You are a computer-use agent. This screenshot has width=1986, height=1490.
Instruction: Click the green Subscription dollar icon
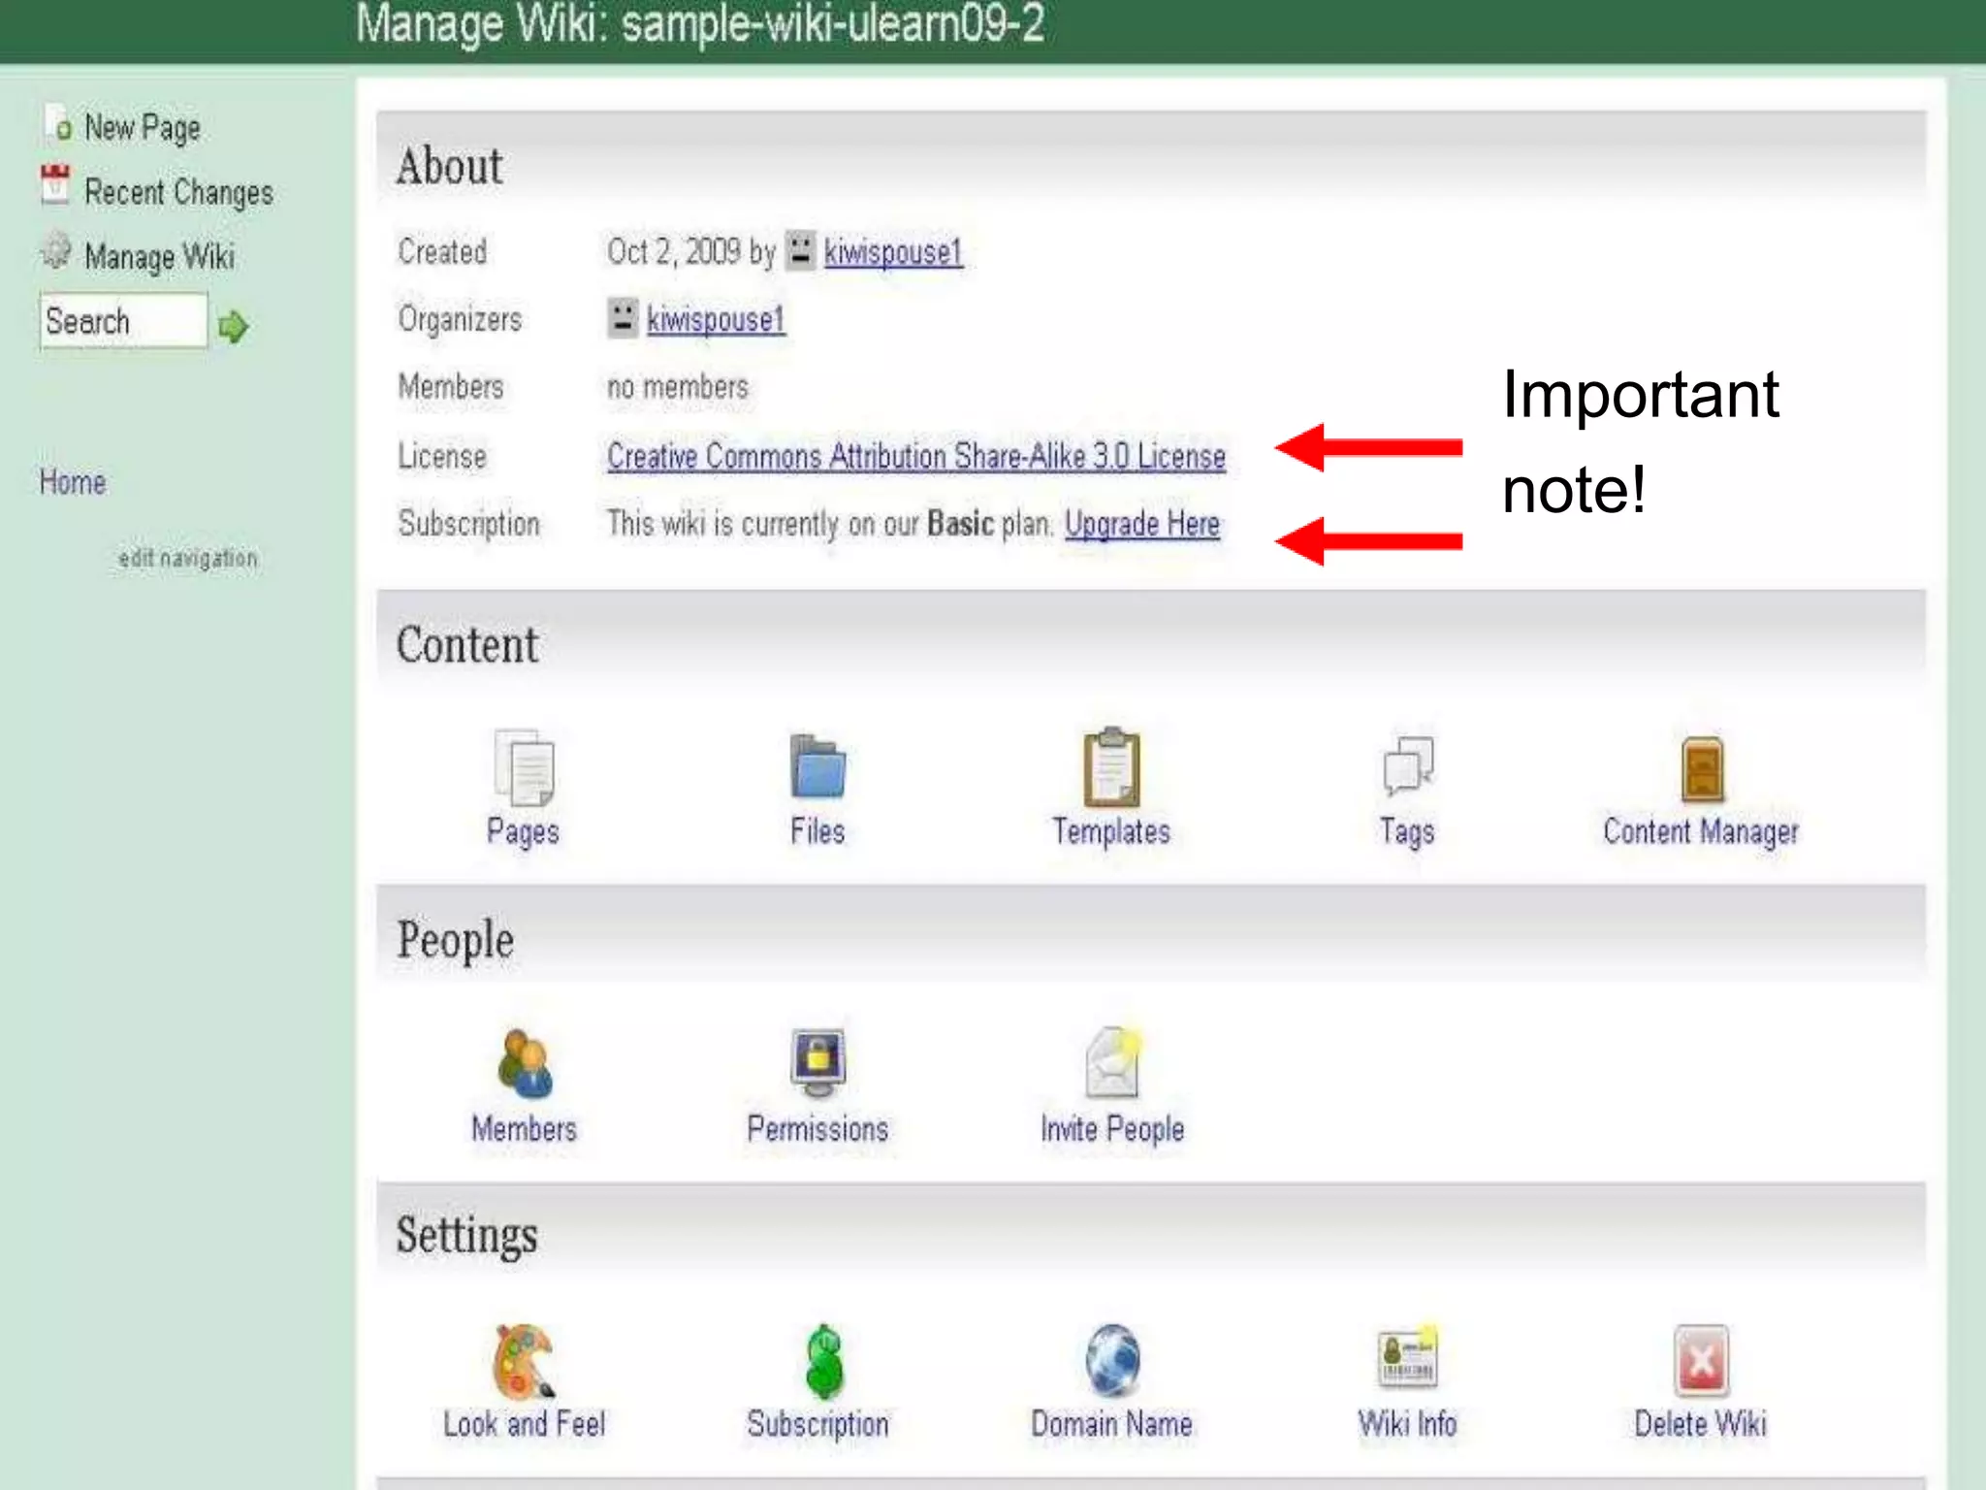click(823, 1362)
